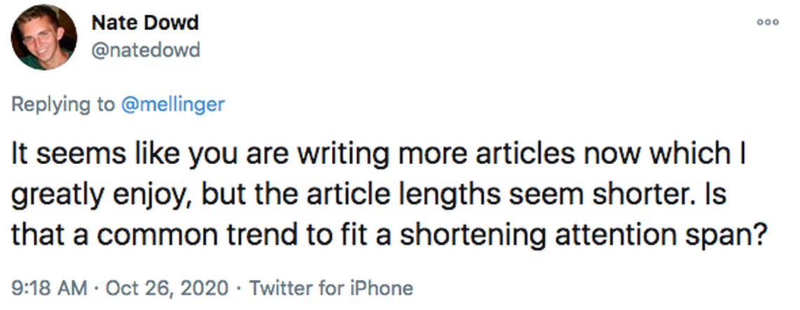Image resolution: width=800 pixels, height=310 pixels.
Task: Click Nate Dowd's profile photo
Action: pyautogui.click(x=44, y=36)
